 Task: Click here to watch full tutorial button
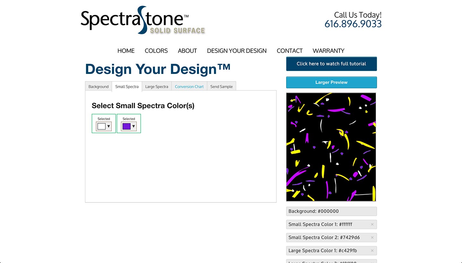point(331,64)
